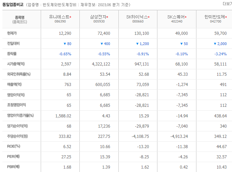Screen dimensions: 232x172
Task: Select the 당기순이익(억) row label
Action: pos(17,126)
